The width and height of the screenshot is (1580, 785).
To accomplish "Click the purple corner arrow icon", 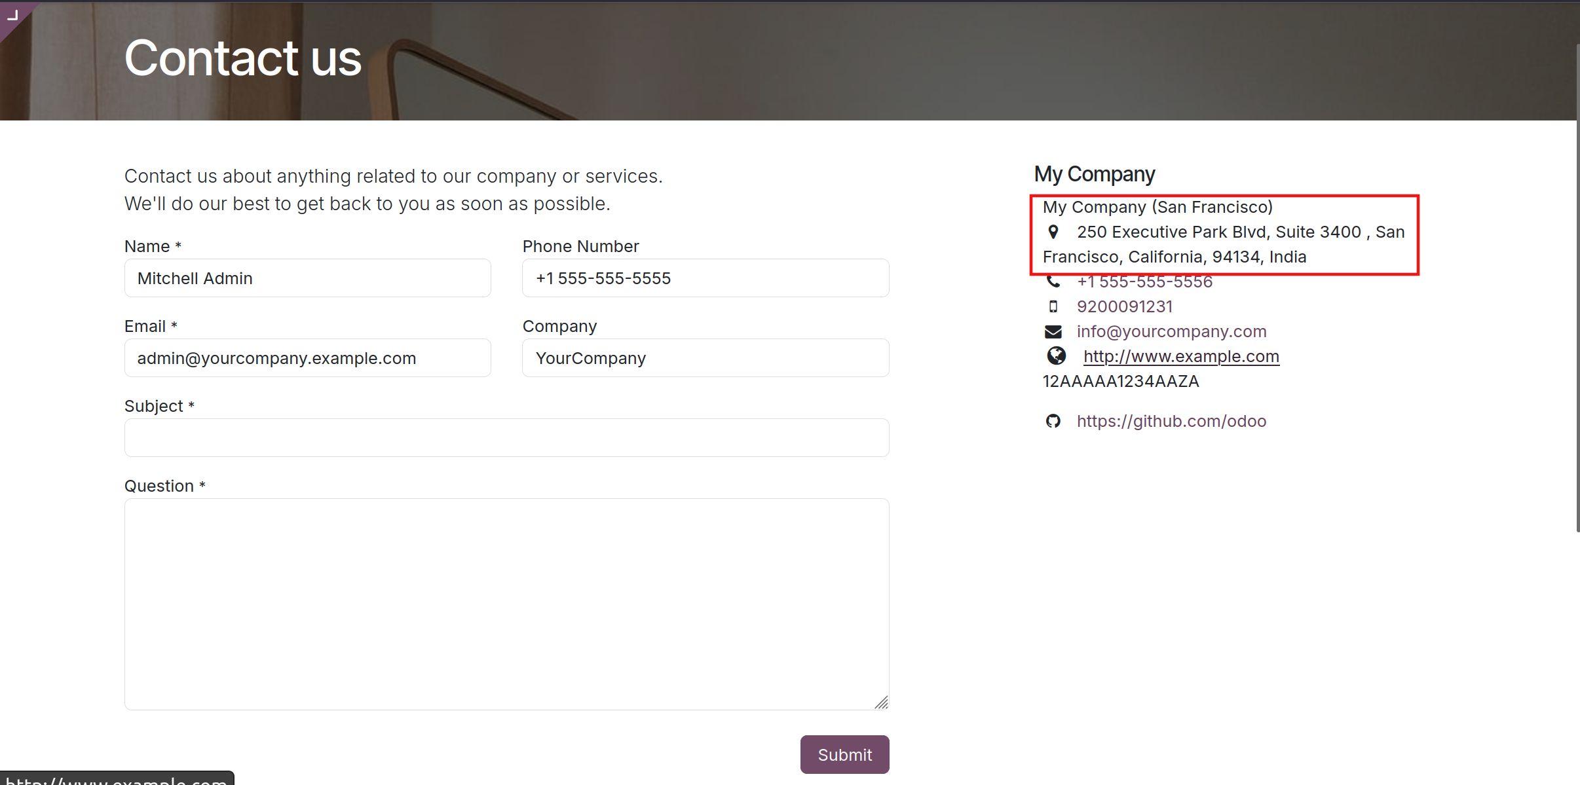I will (x=12, y=14).
